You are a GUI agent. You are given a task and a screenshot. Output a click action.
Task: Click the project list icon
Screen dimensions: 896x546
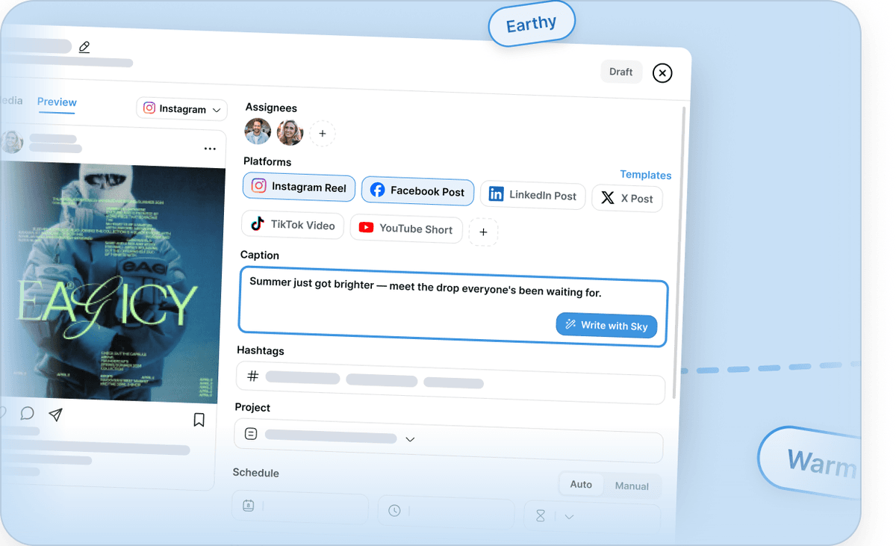(251, 434)
